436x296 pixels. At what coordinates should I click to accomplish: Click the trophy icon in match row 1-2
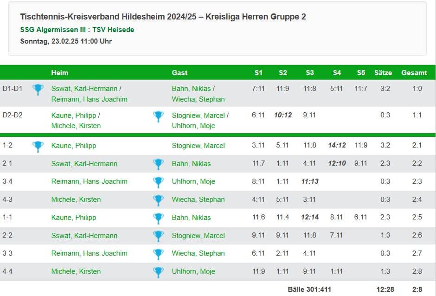click(x=38, y=147)
